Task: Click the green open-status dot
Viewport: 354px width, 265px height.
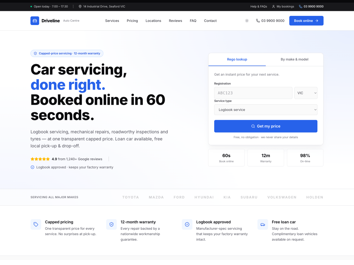Action: (31, 6)
